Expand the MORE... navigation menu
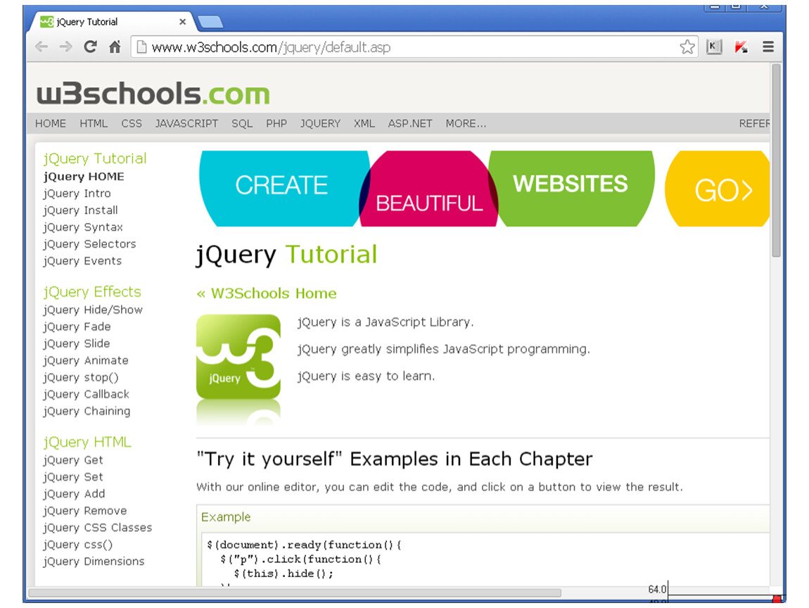 [x=466, y=123]
